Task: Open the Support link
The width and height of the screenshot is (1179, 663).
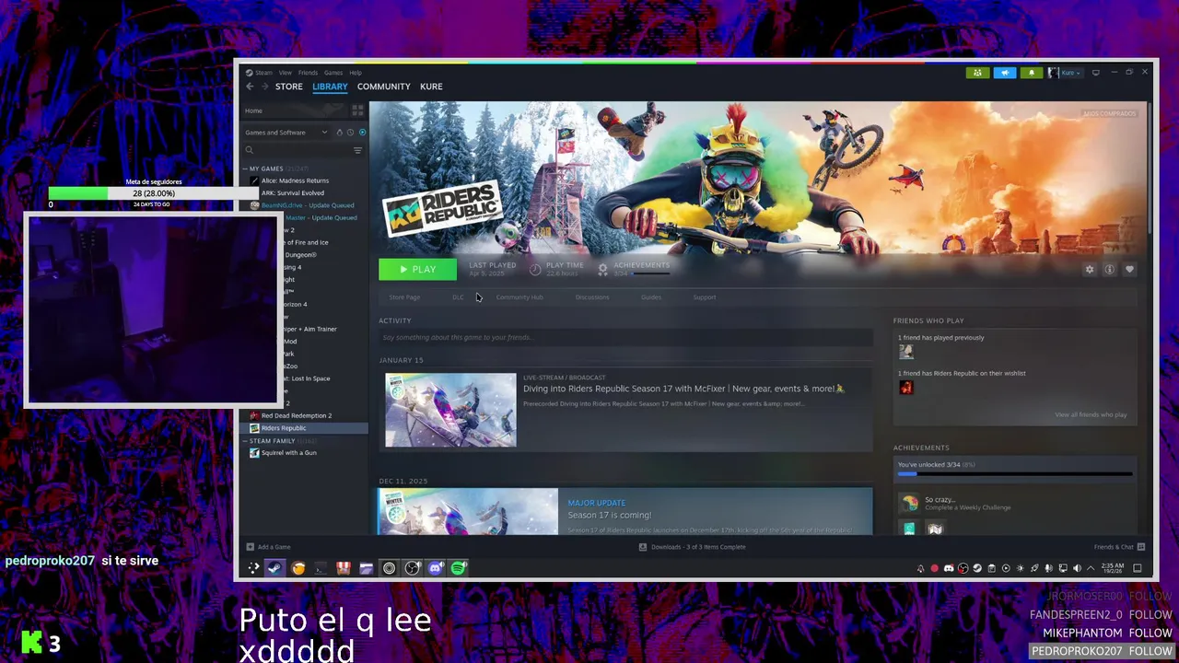Action: tap(705, 297)
